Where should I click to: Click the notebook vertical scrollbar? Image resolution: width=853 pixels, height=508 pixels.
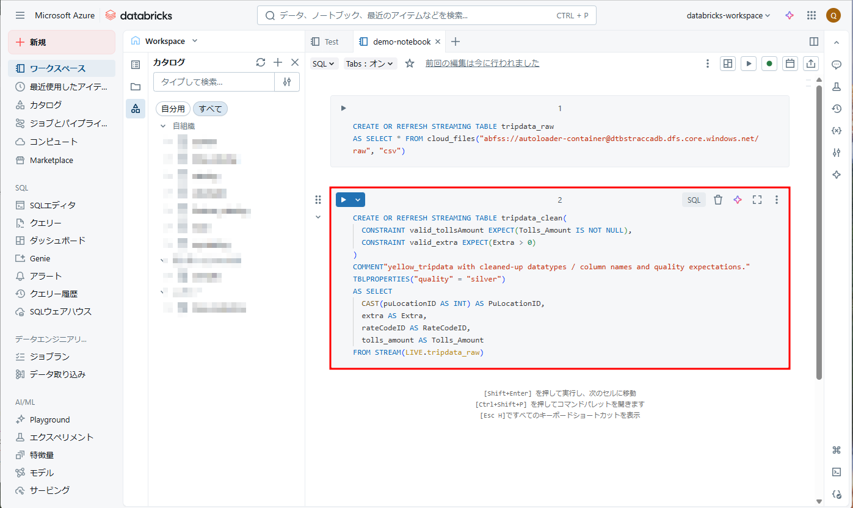(x=819, y=232)
